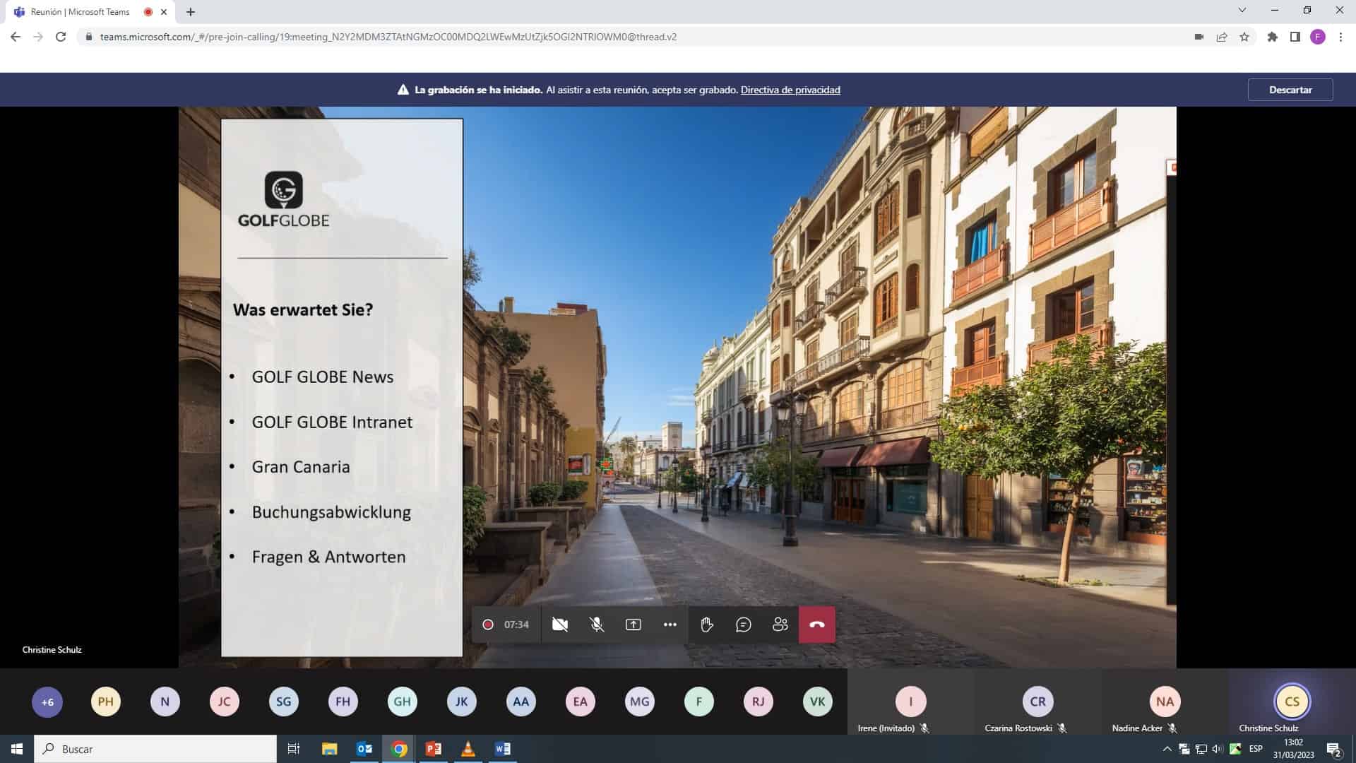Hang up the call

tap(817, 625)
